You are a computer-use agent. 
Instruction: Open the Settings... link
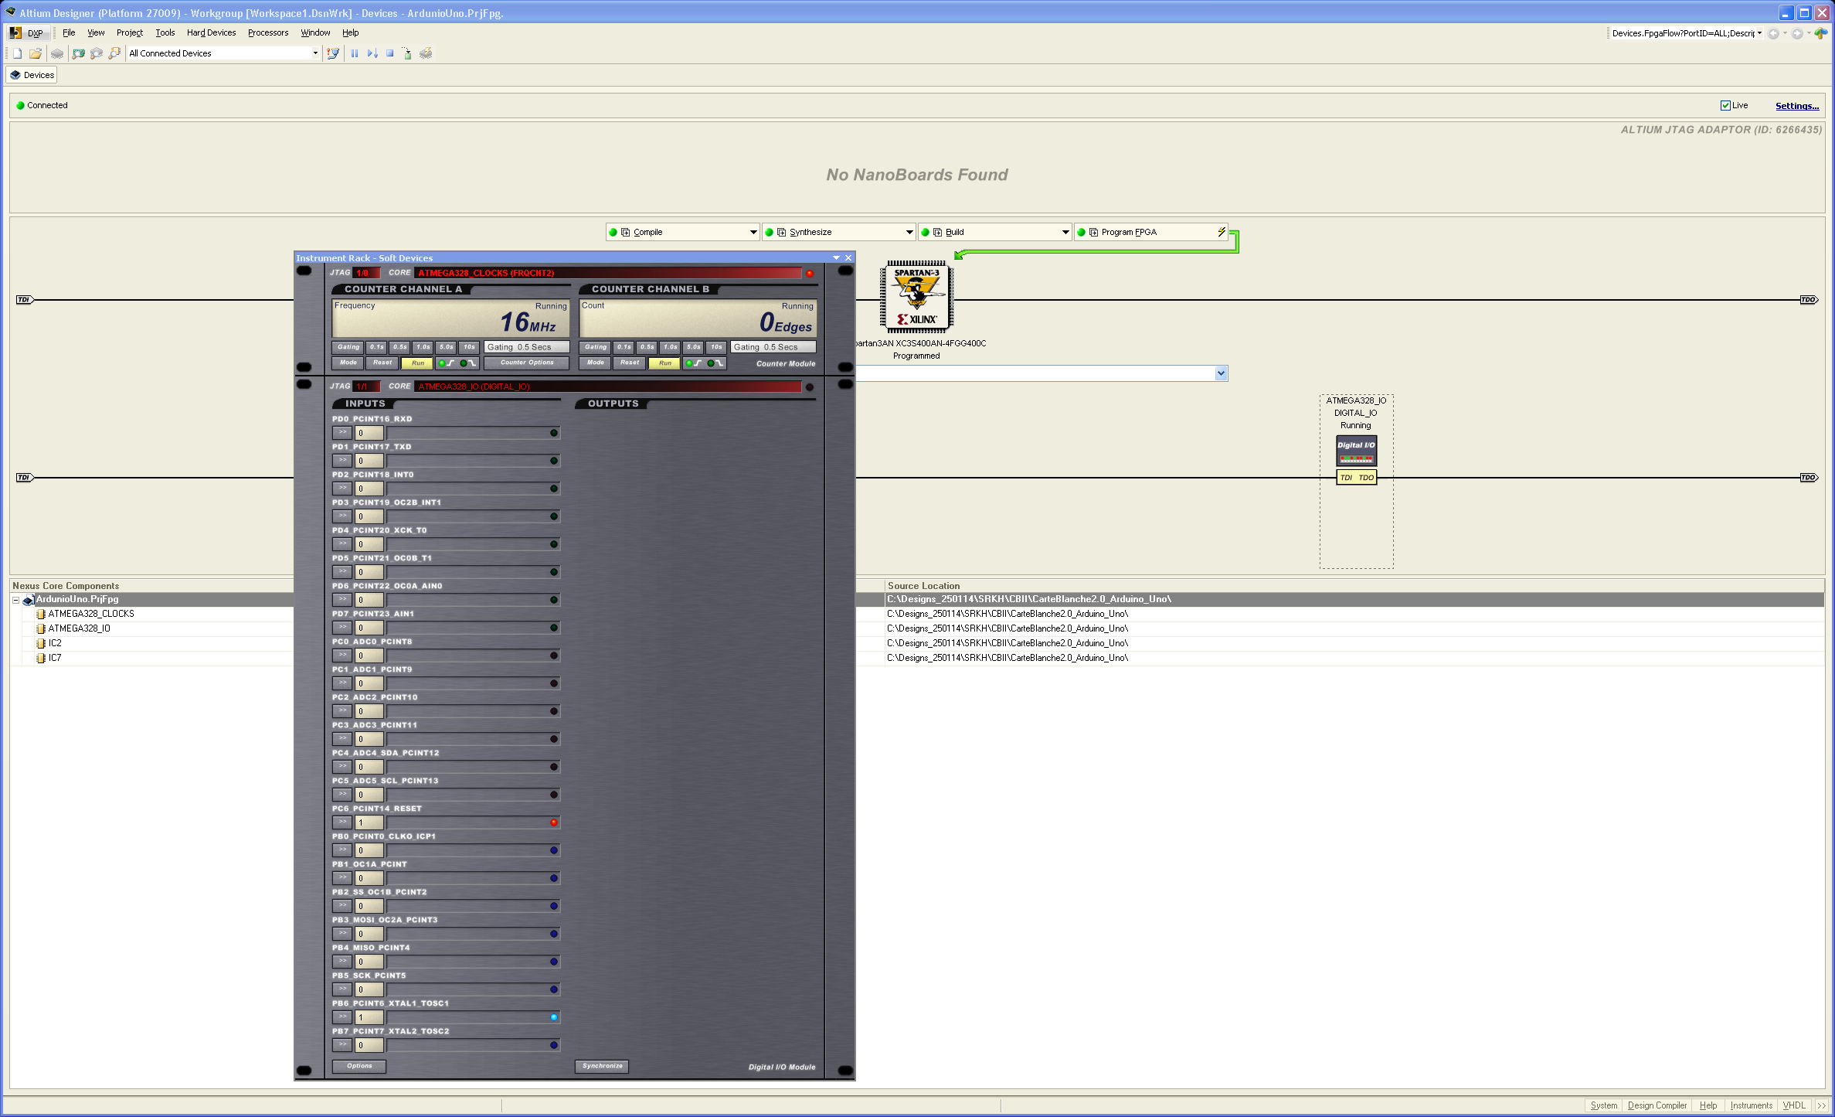(1796, 106)
